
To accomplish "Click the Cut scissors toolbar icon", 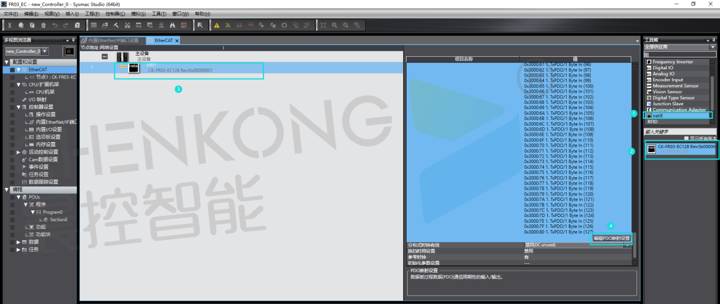I will pos(10,25).
